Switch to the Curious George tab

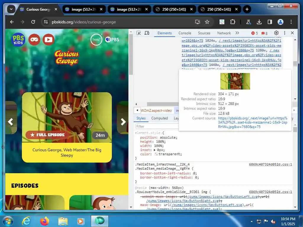38,9
